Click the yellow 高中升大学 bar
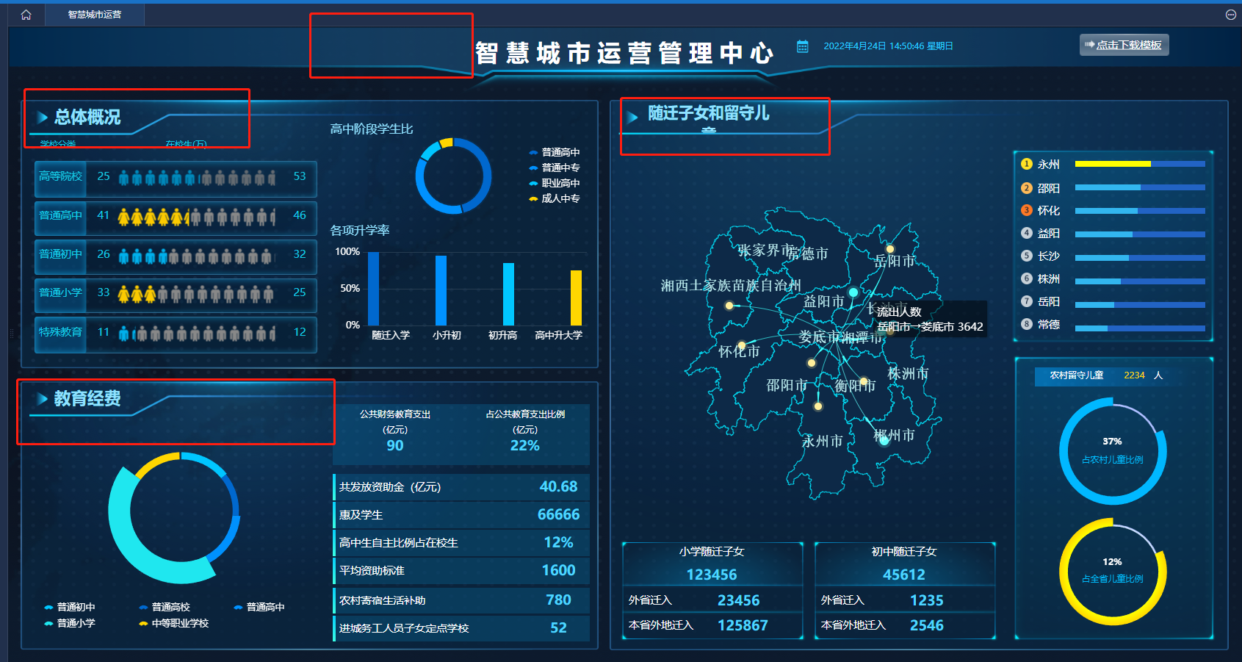This screenshot has height=662, width=1242. pos(576,298)
